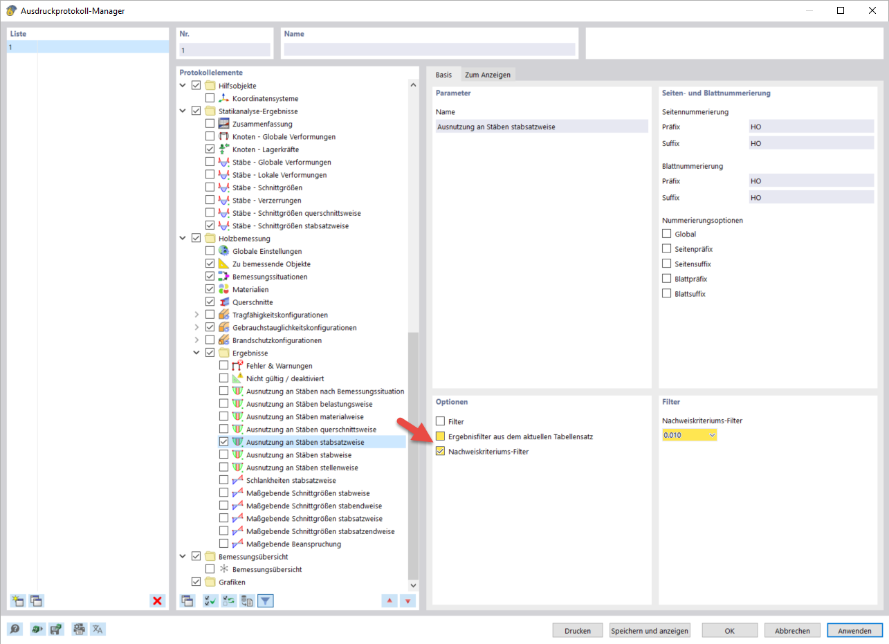Select the filter funnel icon below the tree
The height and width of the screenshot is (644, 889).
coord(266,601)
